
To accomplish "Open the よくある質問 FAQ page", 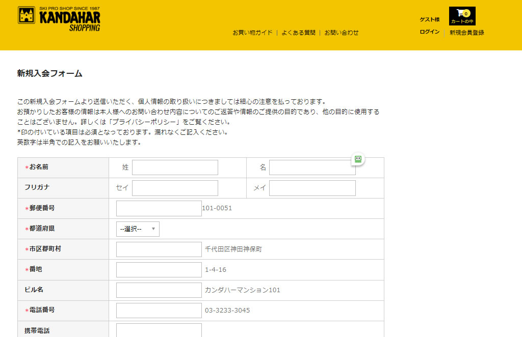I will [298, 33].
